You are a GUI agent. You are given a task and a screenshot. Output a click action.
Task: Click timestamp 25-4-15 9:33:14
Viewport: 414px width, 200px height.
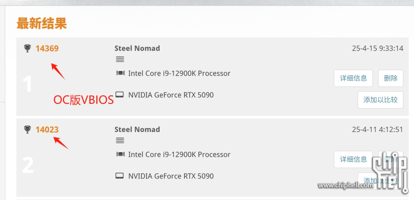378,48
